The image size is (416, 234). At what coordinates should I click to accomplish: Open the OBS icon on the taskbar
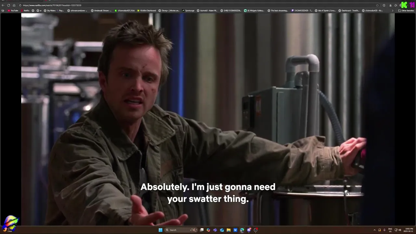point(255,230)
